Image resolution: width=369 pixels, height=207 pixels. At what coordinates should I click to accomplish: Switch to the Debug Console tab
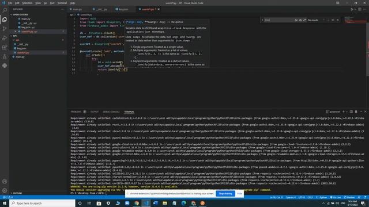111,112
